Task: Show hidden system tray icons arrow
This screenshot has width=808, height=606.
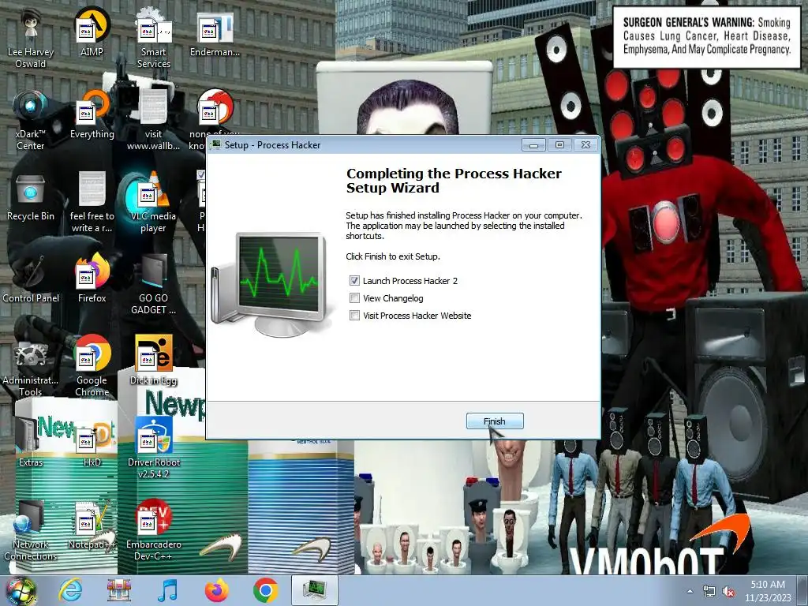Action: click(x=690, y=592)
